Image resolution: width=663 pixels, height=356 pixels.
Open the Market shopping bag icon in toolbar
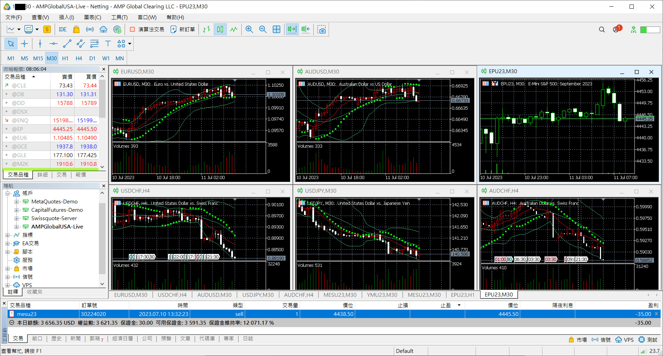(76, 30)
